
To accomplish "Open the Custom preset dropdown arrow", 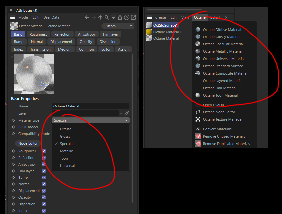I will [131, 26].
